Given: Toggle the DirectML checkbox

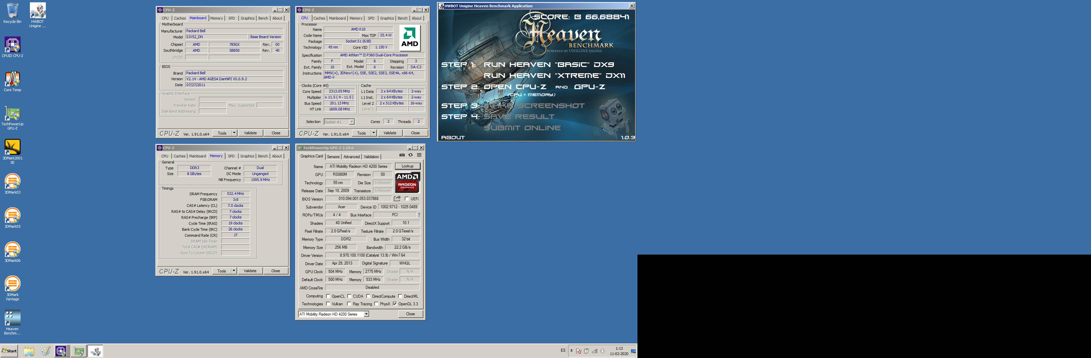Looking at the screenshot, I should pyautogui.click(x=400, y=296).
